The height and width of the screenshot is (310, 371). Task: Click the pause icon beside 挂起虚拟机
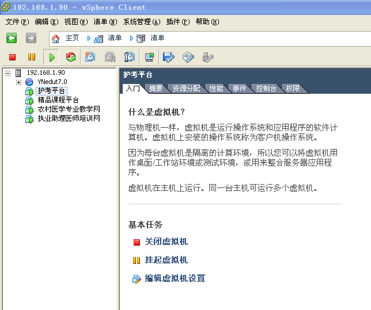pyautogui.click(x=137, y=261)
